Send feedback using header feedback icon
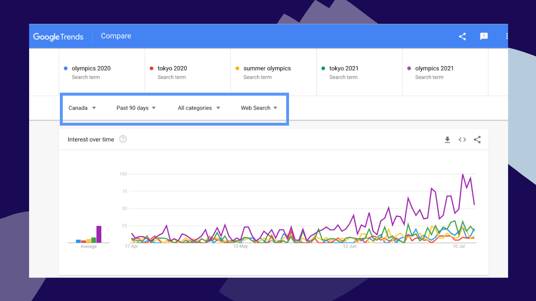This screenshot has width=536, height=301. pyautogui.click(x=484, y=36)
